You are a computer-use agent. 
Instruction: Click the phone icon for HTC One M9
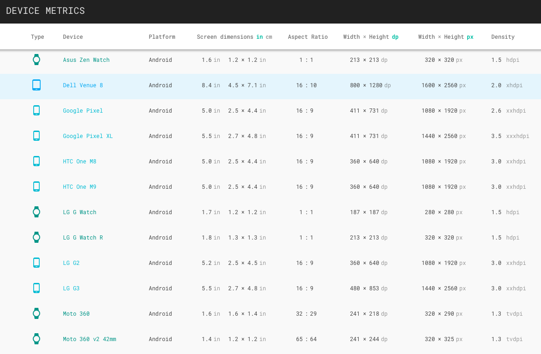pos(36,186)
